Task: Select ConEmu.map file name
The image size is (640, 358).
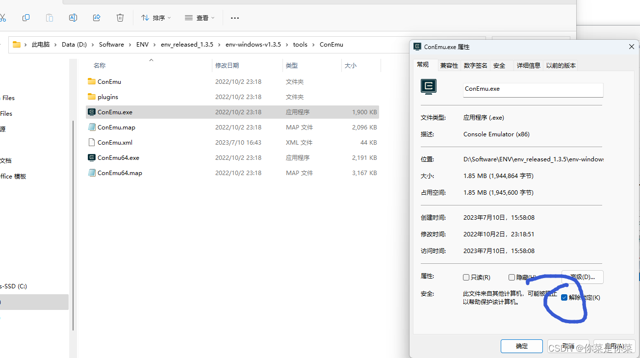Action: (x=116, y=127)
